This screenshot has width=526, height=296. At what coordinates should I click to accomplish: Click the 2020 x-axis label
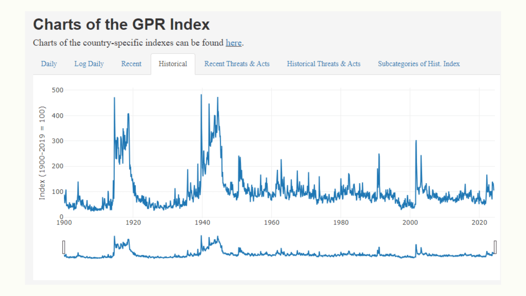pos(479,223)
